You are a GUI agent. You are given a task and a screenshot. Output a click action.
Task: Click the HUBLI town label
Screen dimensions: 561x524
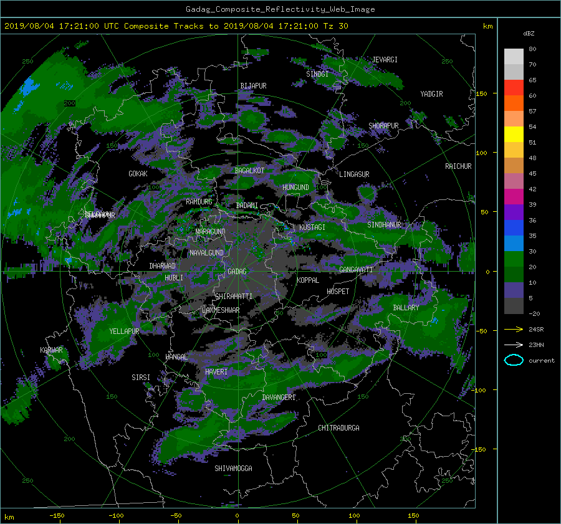click(x=174, y=278)
